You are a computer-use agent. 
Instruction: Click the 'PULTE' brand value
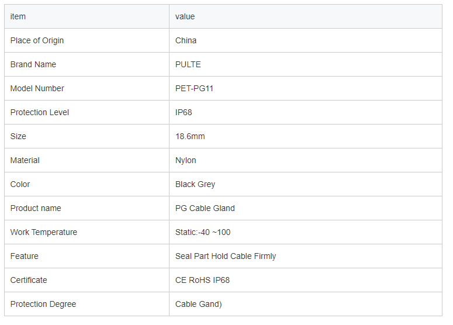188,64
